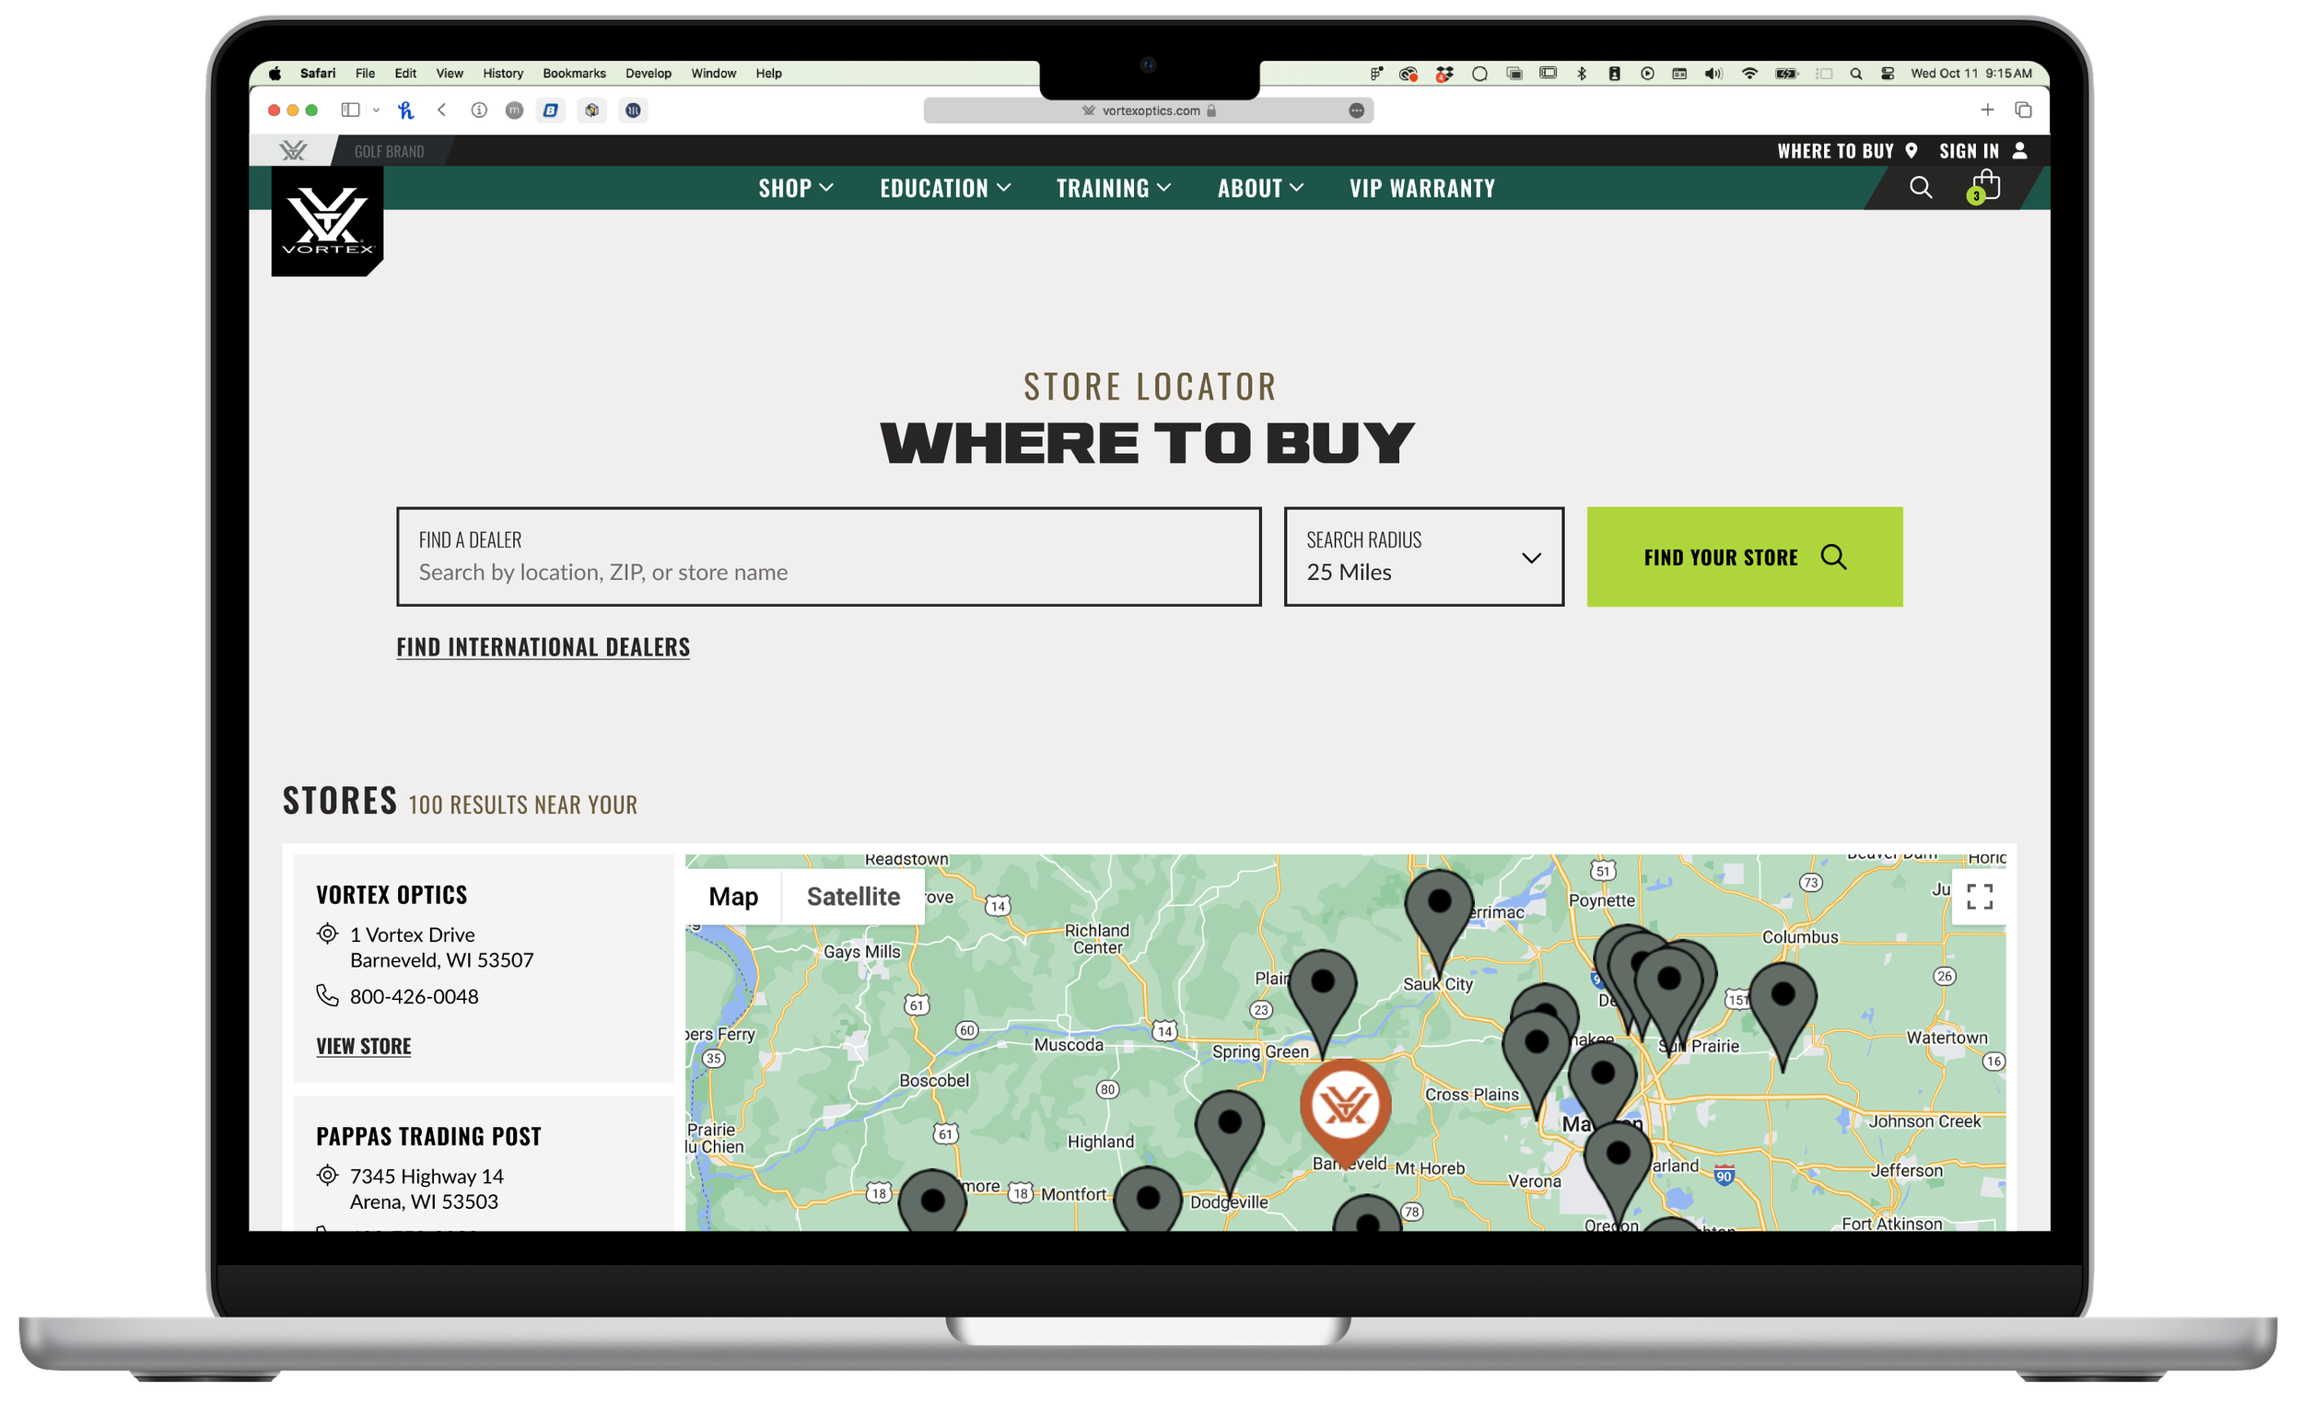Switch map to Satellite view
The height and width of the screenshot is (1416, 2303).
pos(854,898)
